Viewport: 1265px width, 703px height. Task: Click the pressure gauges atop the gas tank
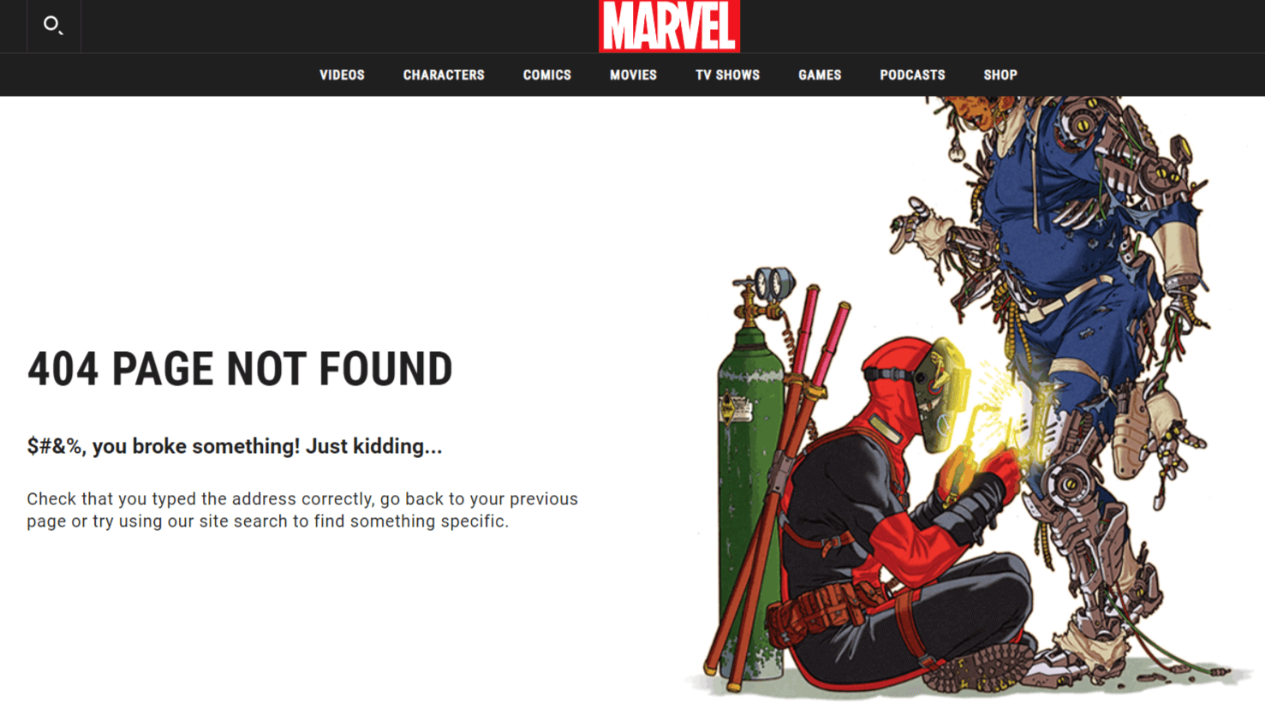[773, 283]
